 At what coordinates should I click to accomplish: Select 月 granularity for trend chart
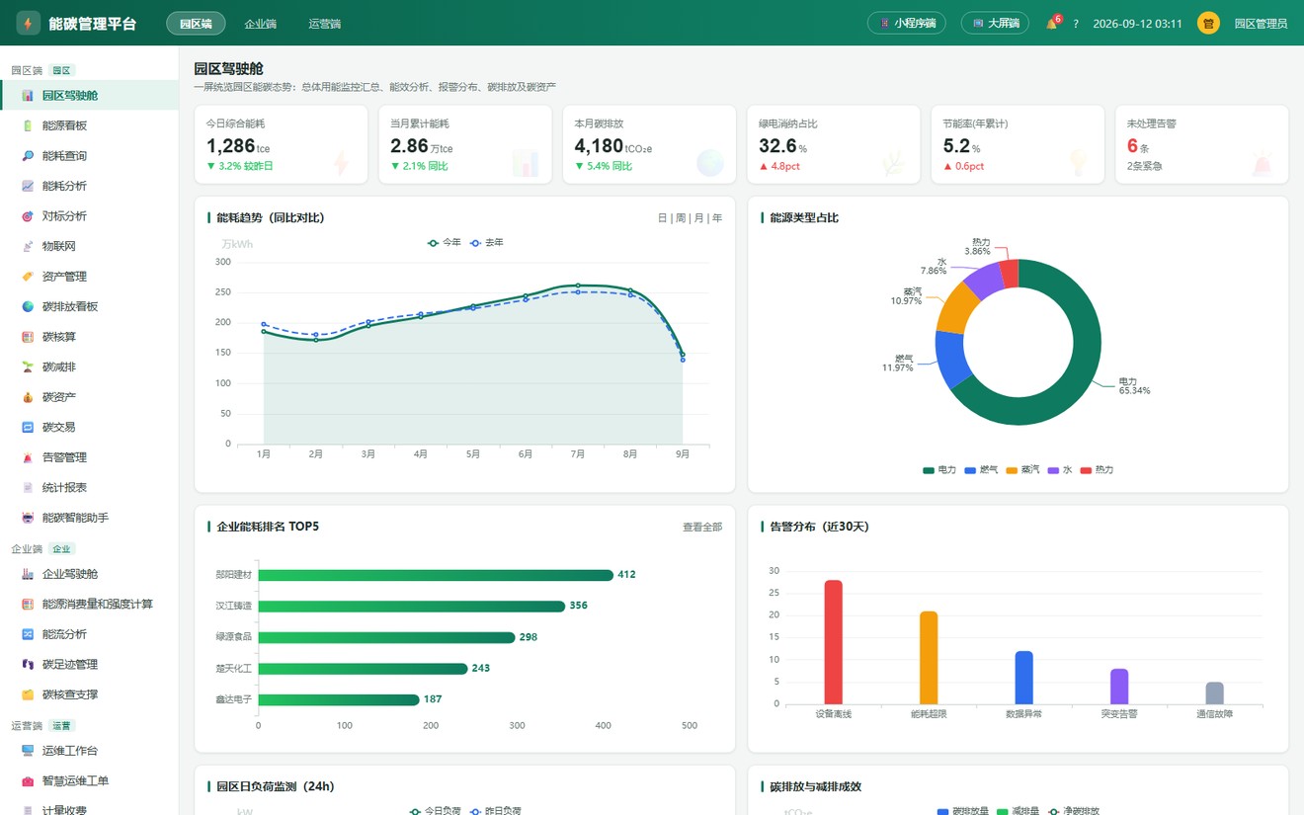(x=699, y=218)
